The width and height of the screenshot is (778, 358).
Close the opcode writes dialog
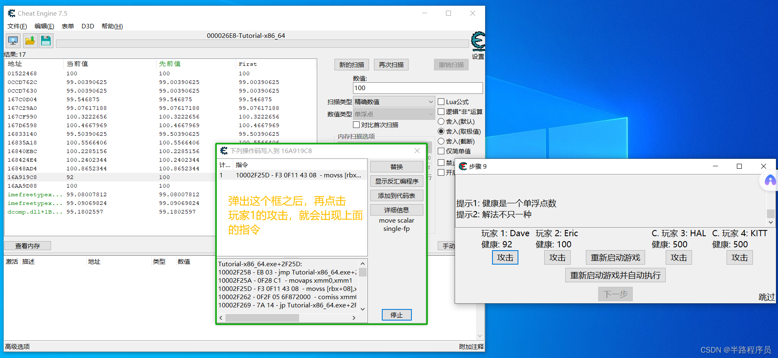(417, 151)
